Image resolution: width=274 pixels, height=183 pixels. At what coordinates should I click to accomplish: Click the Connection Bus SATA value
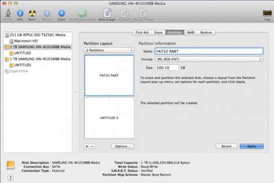56,167
